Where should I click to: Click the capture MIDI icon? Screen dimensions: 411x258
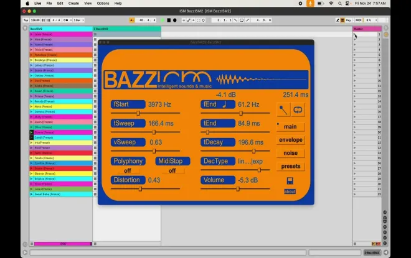(199, 20)
